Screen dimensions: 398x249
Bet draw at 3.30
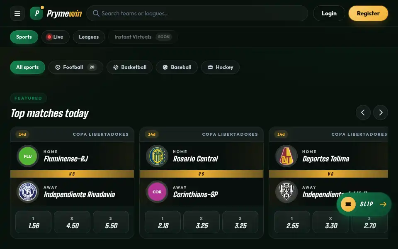tap(331, 222)
